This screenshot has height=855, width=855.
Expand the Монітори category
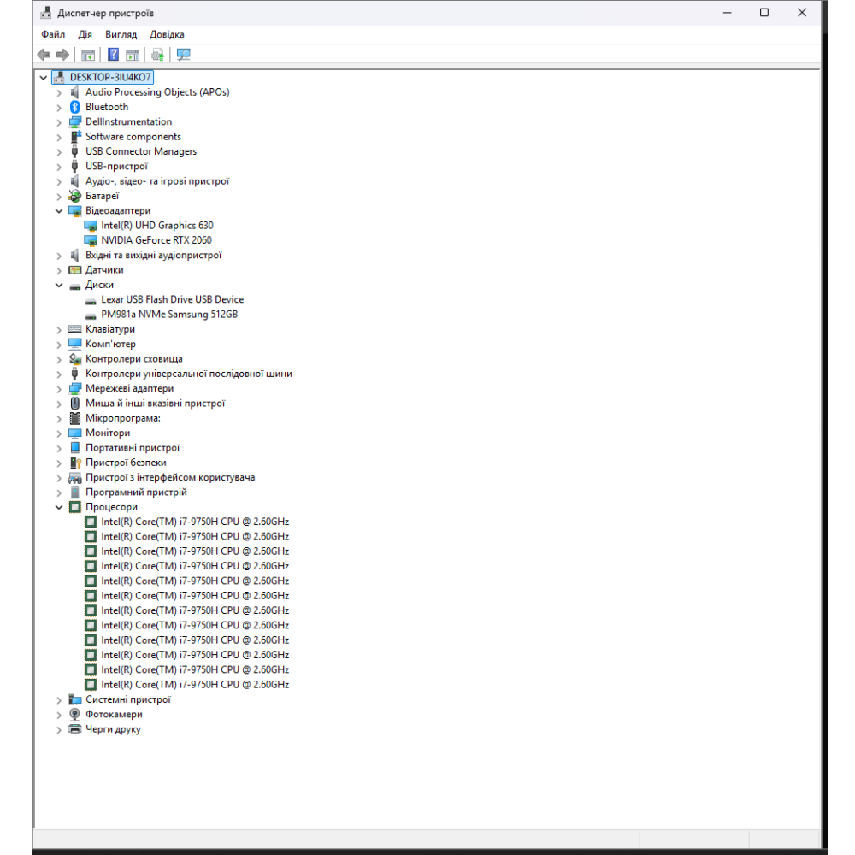click(x=60, y=433)
